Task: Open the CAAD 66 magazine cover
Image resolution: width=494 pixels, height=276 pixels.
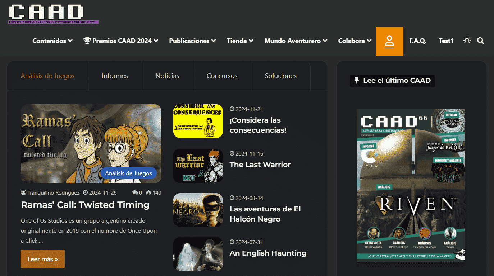Action: (x=411, y=185)
